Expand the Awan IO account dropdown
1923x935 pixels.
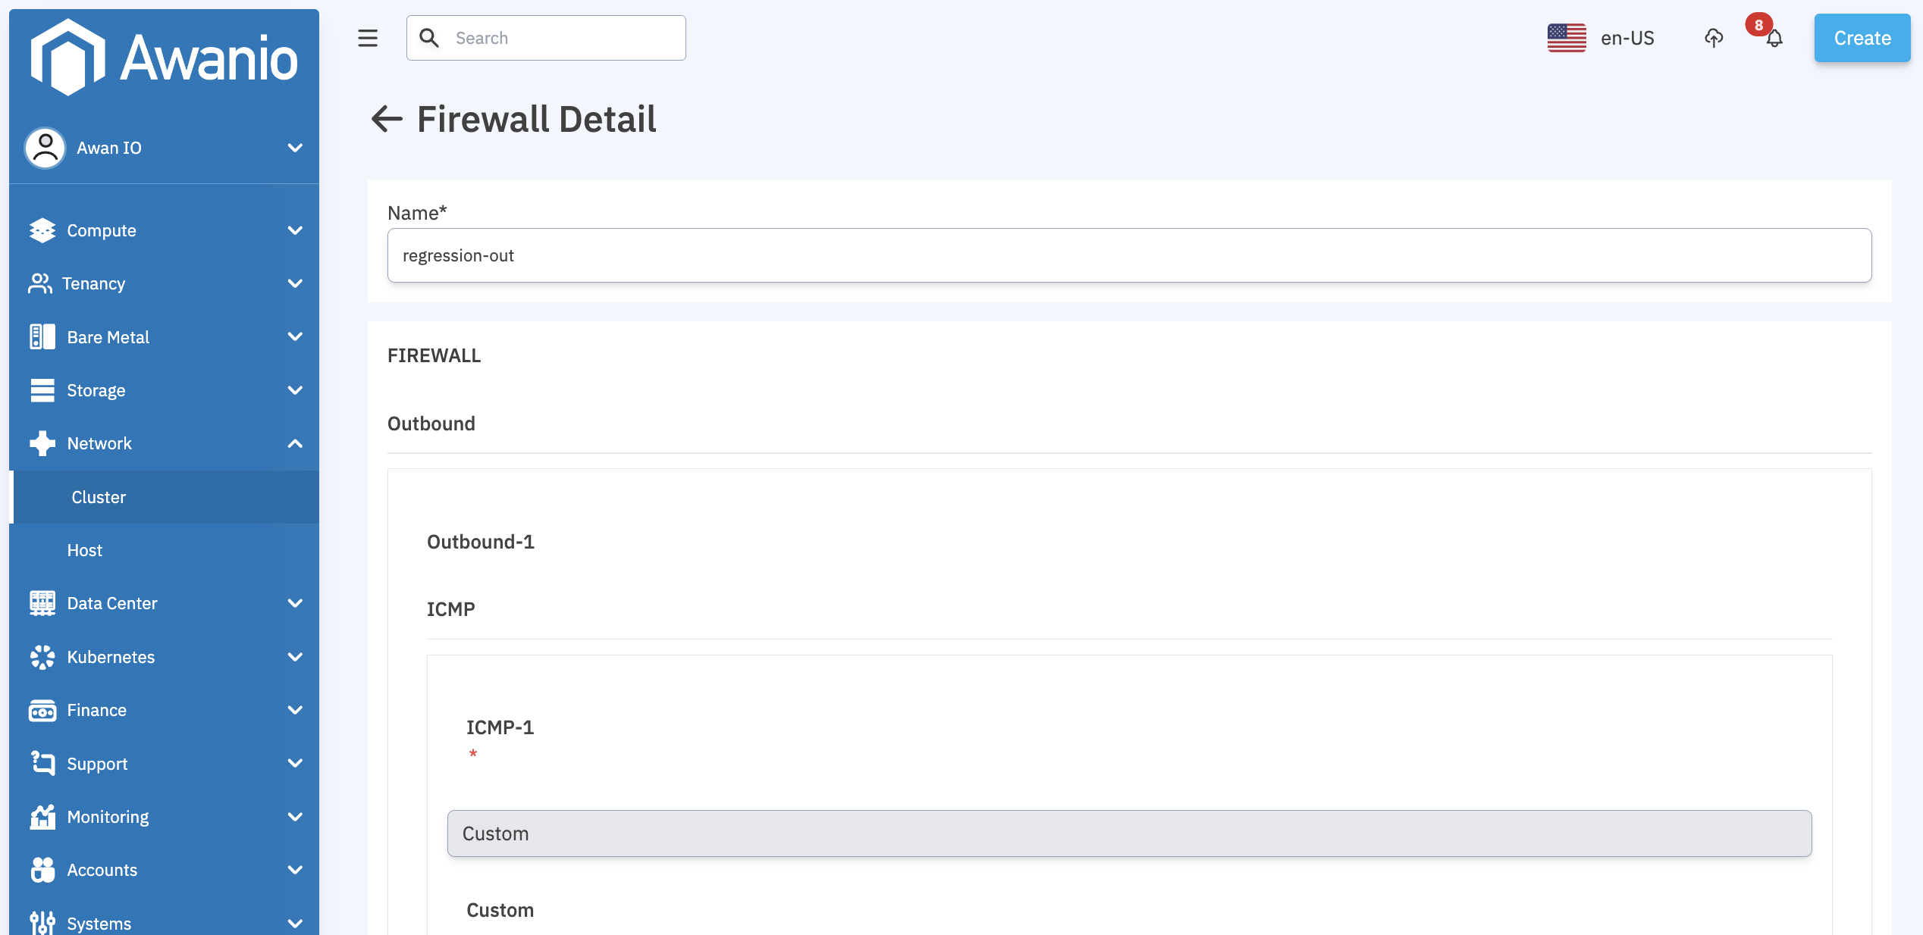tap(295, 148)
